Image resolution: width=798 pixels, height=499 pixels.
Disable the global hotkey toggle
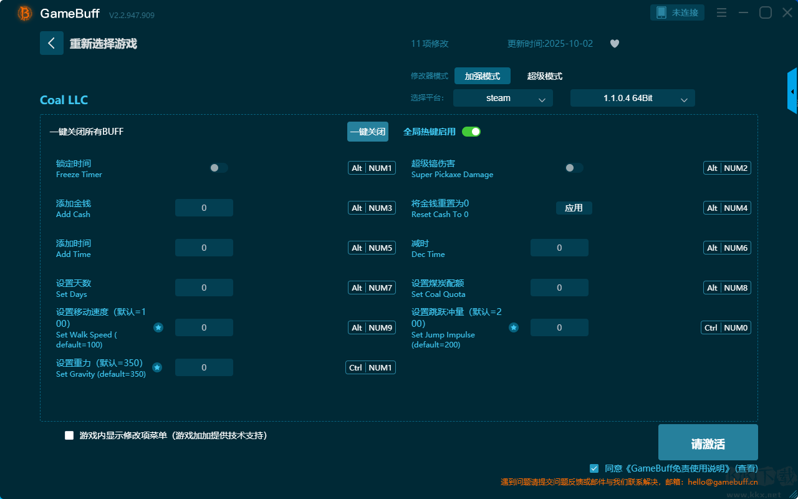[x=471, y=132]
